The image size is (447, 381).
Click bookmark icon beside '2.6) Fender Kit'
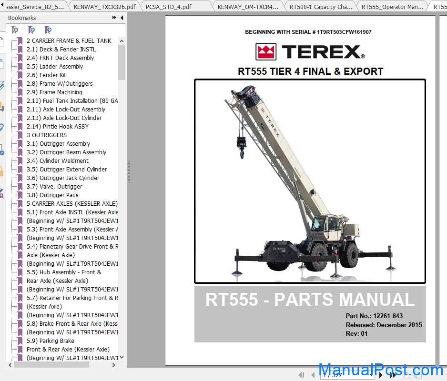coord(20,75)
